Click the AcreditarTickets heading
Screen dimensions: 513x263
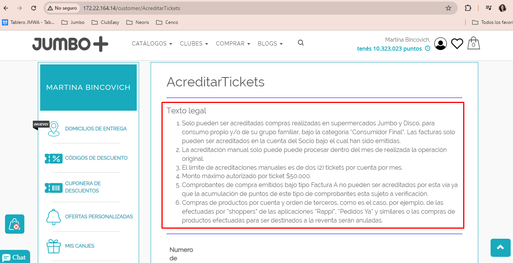[x=216, y=82]
